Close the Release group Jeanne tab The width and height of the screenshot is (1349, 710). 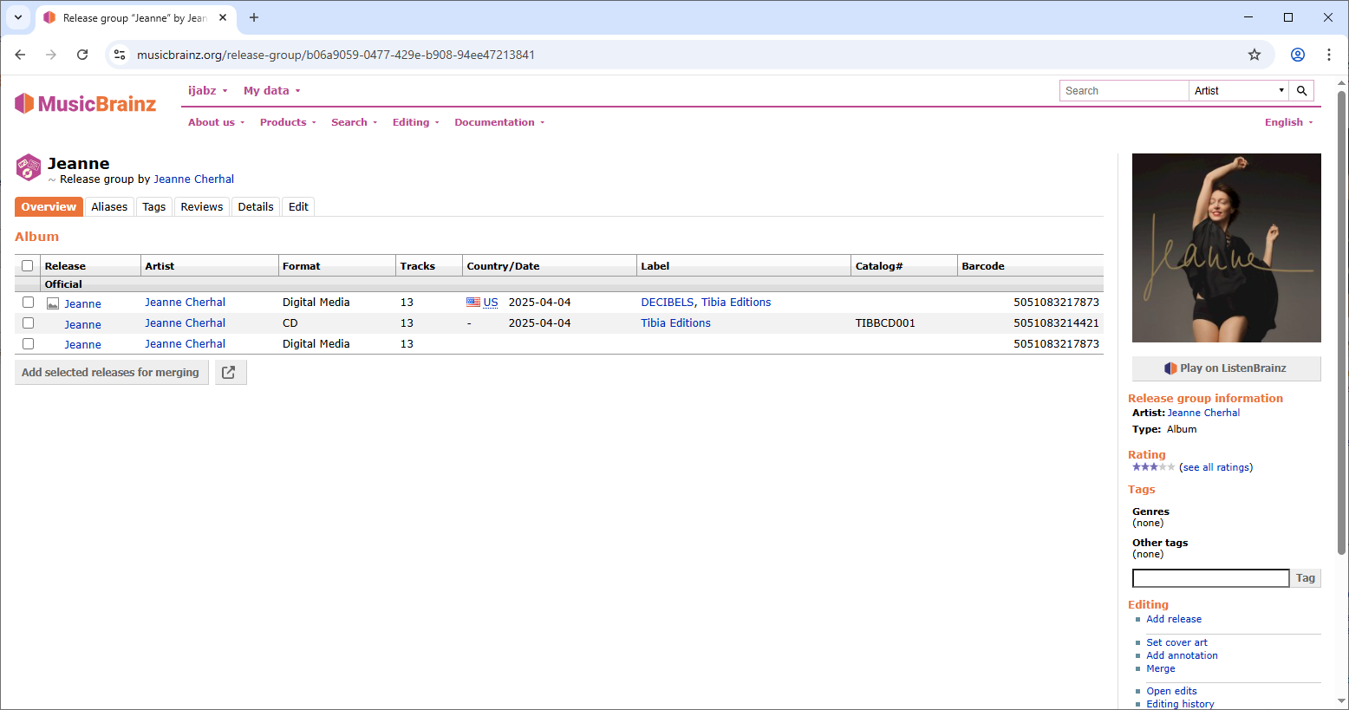tap(223, 17)
